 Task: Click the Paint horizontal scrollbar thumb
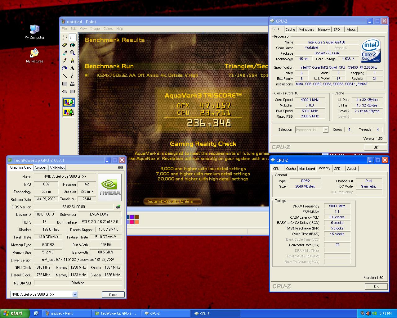pyautogui.click(x=197, y=209)
